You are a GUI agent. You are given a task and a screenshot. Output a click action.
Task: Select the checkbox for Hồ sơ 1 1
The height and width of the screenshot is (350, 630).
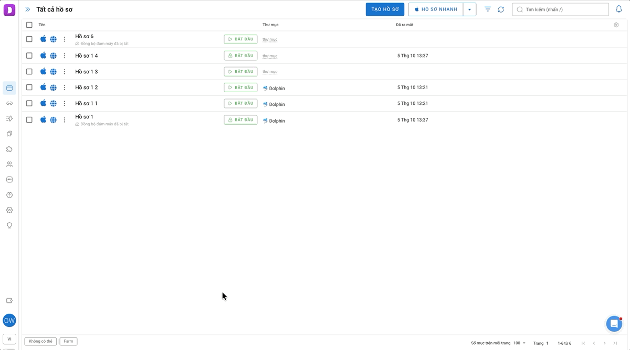click(x=29, y=103)
